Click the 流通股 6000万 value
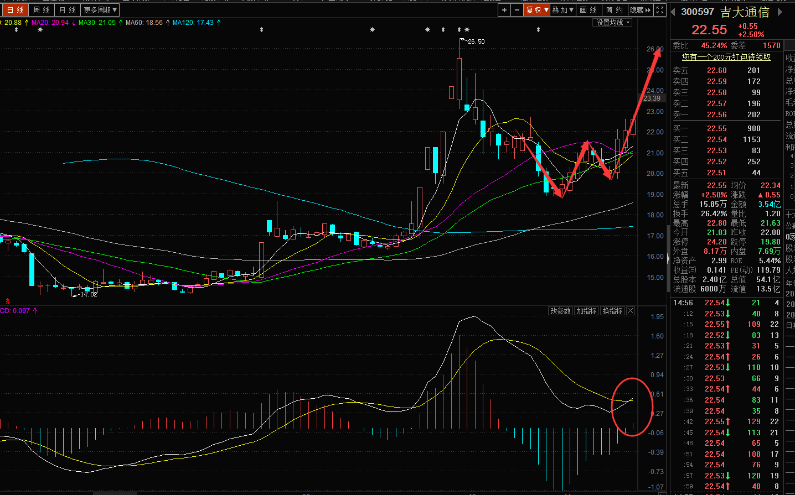This screenshot has width=795, height=495. pyautogui.click(x=713, y=289)
